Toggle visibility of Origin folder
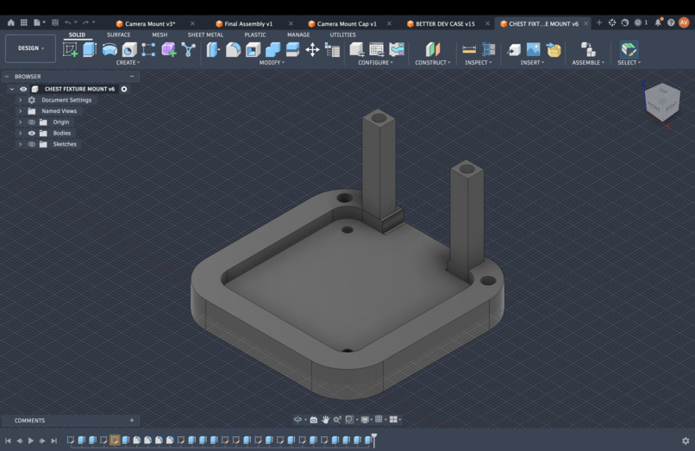This screenshot has height=451, width=695. coord(32,122)
